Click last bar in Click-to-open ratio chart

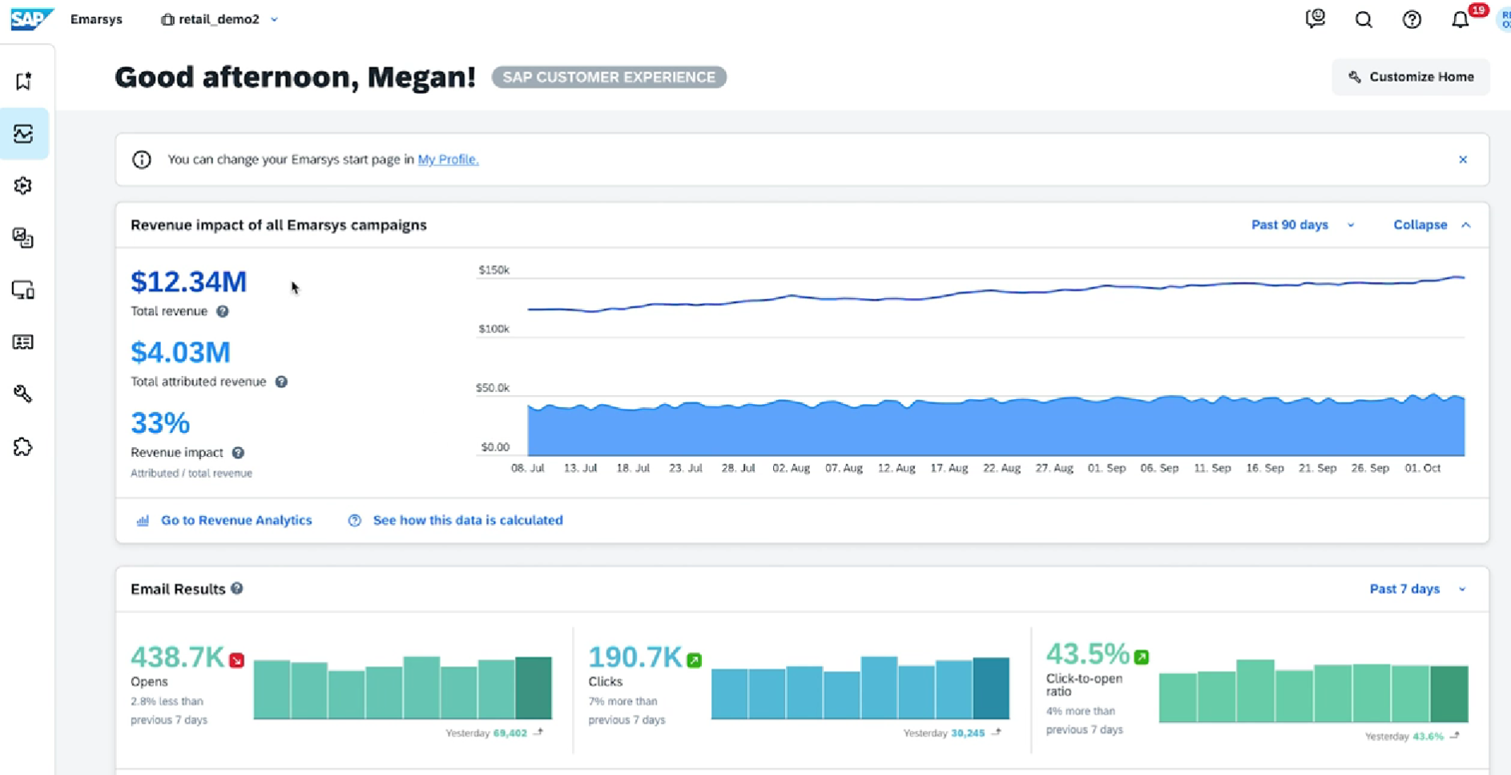point(1449,694)
